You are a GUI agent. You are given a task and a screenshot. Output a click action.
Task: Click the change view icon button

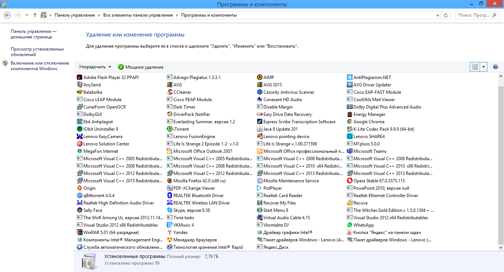click(475, 67)
